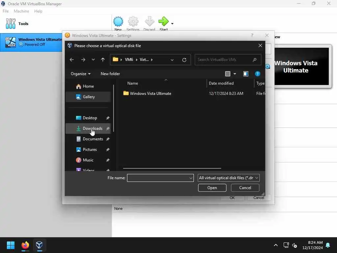Click the Settings window help question mark
The height and width of the screenshot is (253, 337).
(252, 35)
